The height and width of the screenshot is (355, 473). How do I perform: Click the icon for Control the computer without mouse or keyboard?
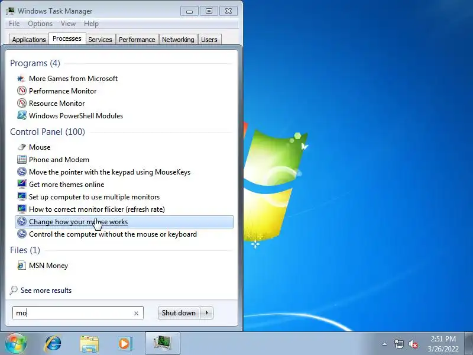pos(21,234)
